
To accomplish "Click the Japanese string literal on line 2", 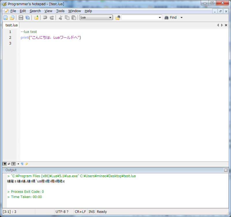I will point(55,38).
